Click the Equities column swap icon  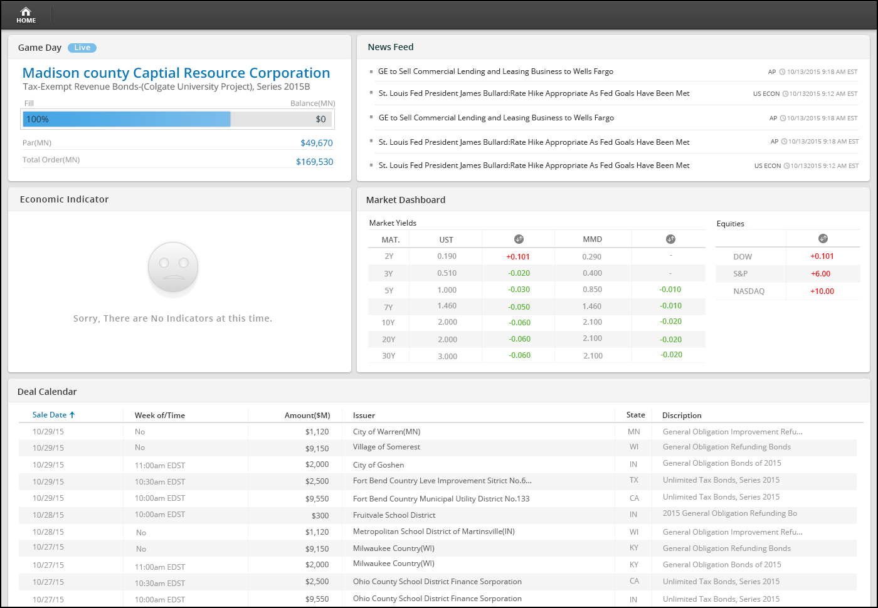[823, 238]
